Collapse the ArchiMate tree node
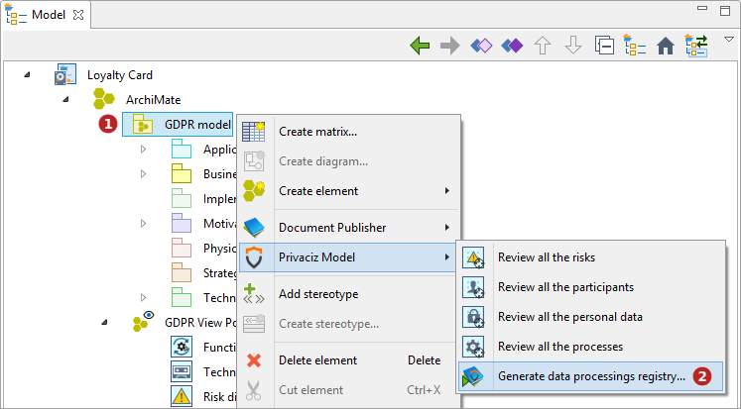Viewport: 741px width, 409px height. coord(65,99)
